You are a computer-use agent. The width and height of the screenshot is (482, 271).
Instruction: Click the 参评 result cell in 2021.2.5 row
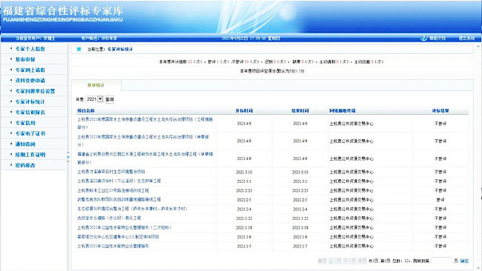(440, 199)
